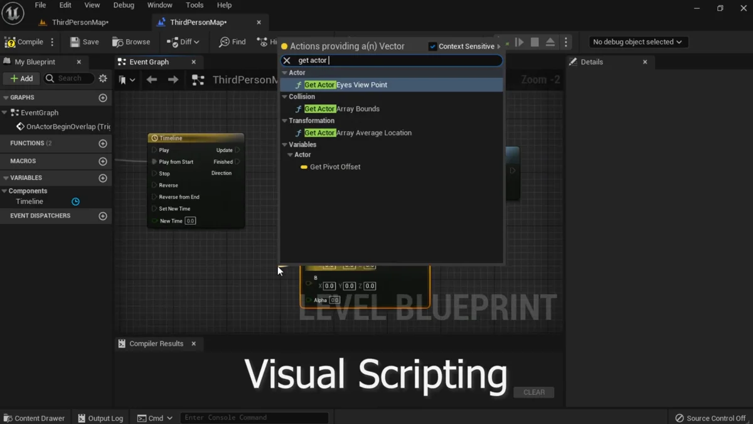
Task: Select the Timeline variable
Action: [29, 201]
